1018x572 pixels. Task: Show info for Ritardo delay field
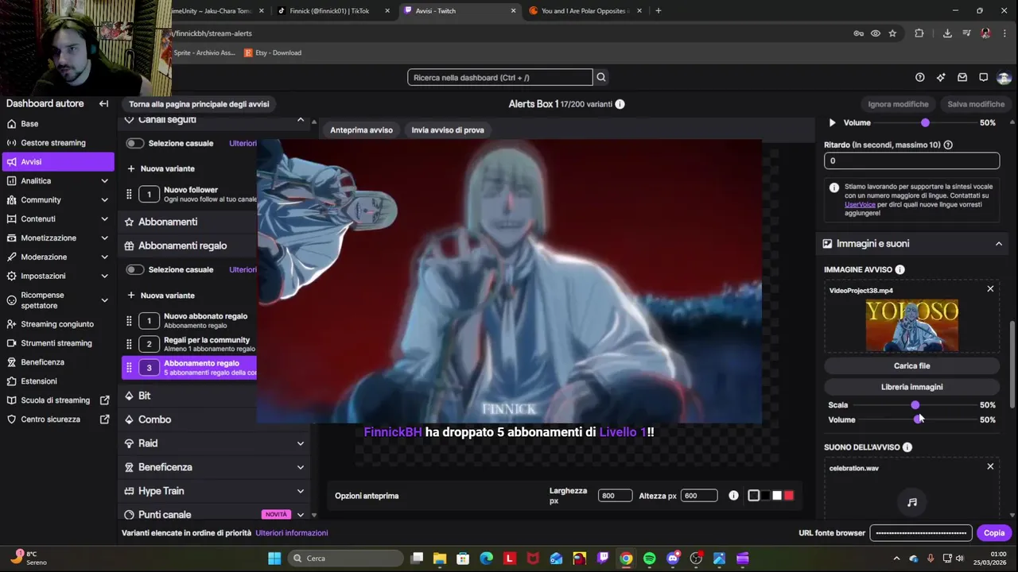(x=948, y=145)
